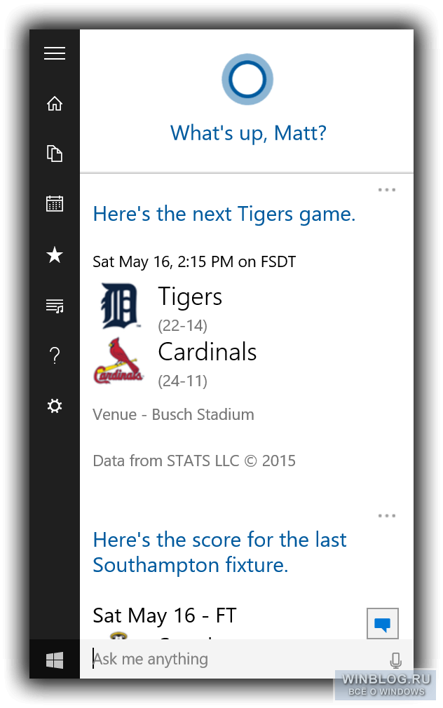The image size is (443, 708).
Task: Select the Cardinals team name
Action: [207, 352]
